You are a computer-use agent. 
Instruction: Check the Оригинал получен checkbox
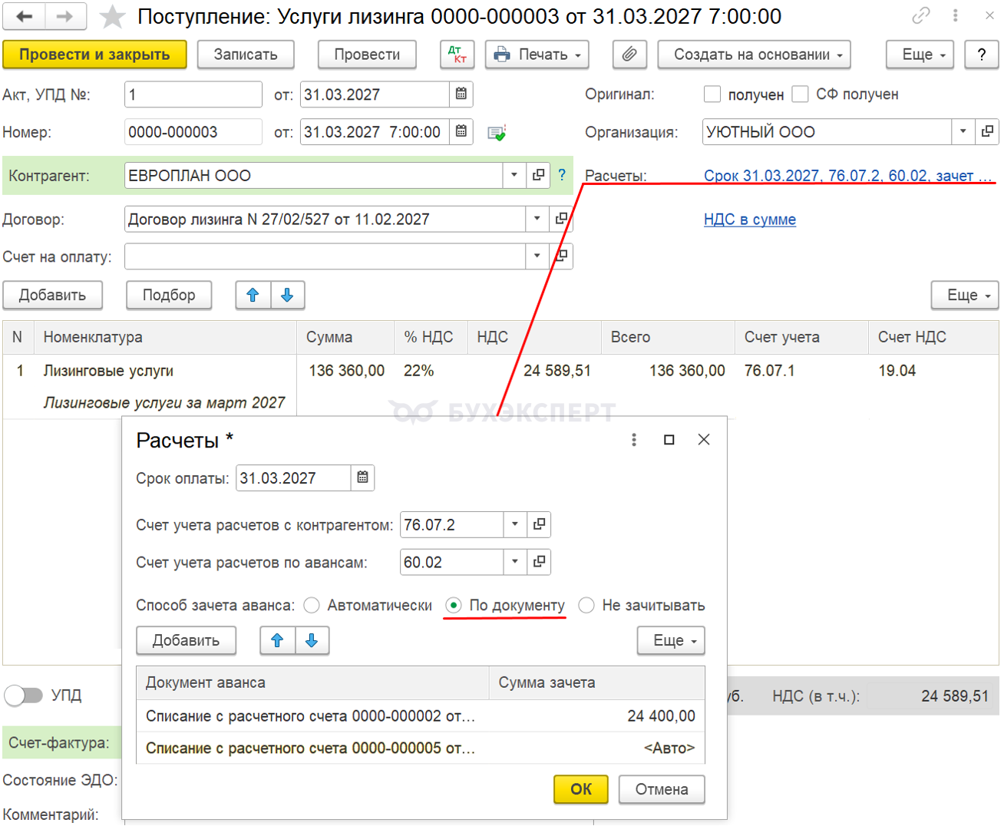[x=712, y=94]
